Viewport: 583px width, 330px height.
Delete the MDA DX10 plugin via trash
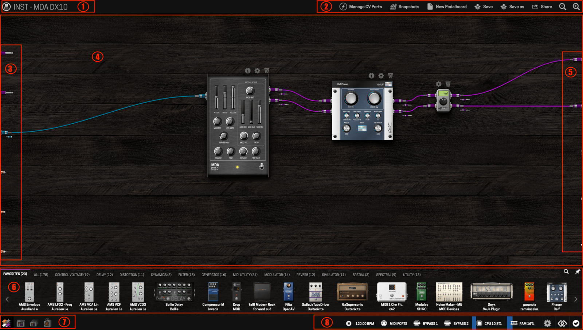267,71
